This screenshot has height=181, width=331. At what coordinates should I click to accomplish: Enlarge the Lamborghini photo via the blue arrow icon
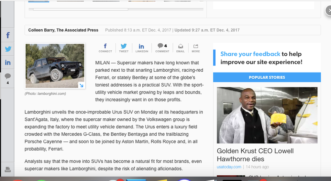point(81,85)
